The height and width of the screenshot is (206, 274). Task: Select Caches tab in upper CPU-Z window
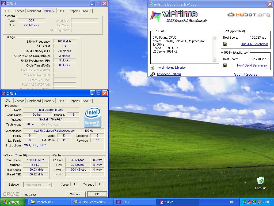click(x=19, y=11)
